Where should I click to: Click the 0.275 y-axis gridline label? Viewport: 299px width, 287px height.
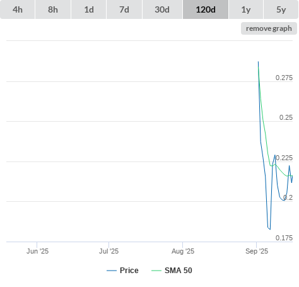(284, 78)
